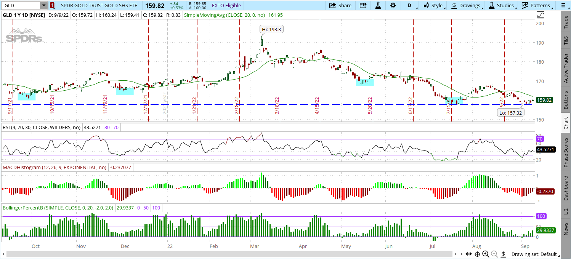571x259 pixels.
Task: Click the RSI purple 70 level tag in header
Action: (116, 127)
